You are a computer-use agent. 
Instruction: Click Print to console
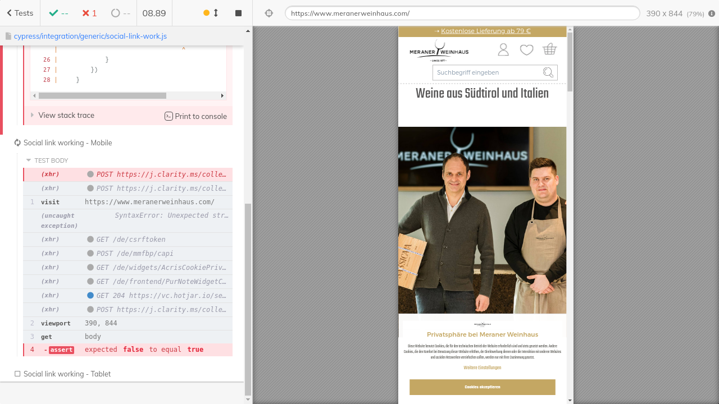pyautogui.click(x=195, y=116)
